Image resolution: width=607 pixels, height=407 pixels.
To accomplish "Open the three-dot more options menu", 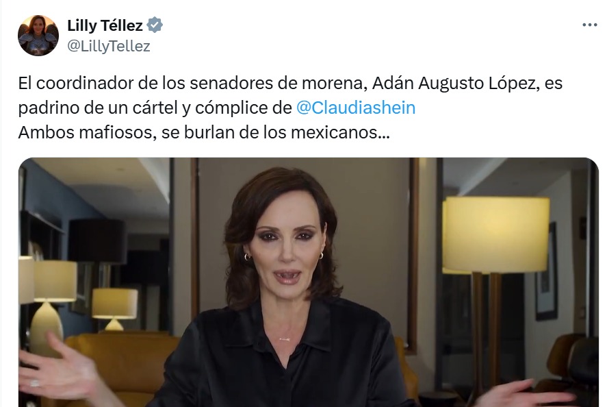I will 590,25.
